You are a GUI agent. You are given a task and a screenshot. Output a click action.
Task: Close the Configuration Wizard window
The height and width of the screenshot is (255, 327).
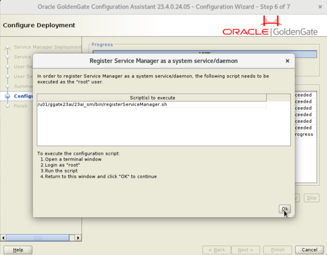(x=320, y=7)
